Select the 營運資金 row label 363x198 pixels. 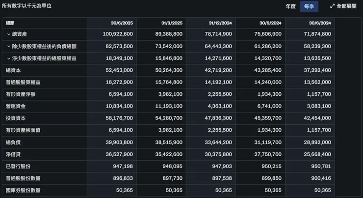coord(15,106)
